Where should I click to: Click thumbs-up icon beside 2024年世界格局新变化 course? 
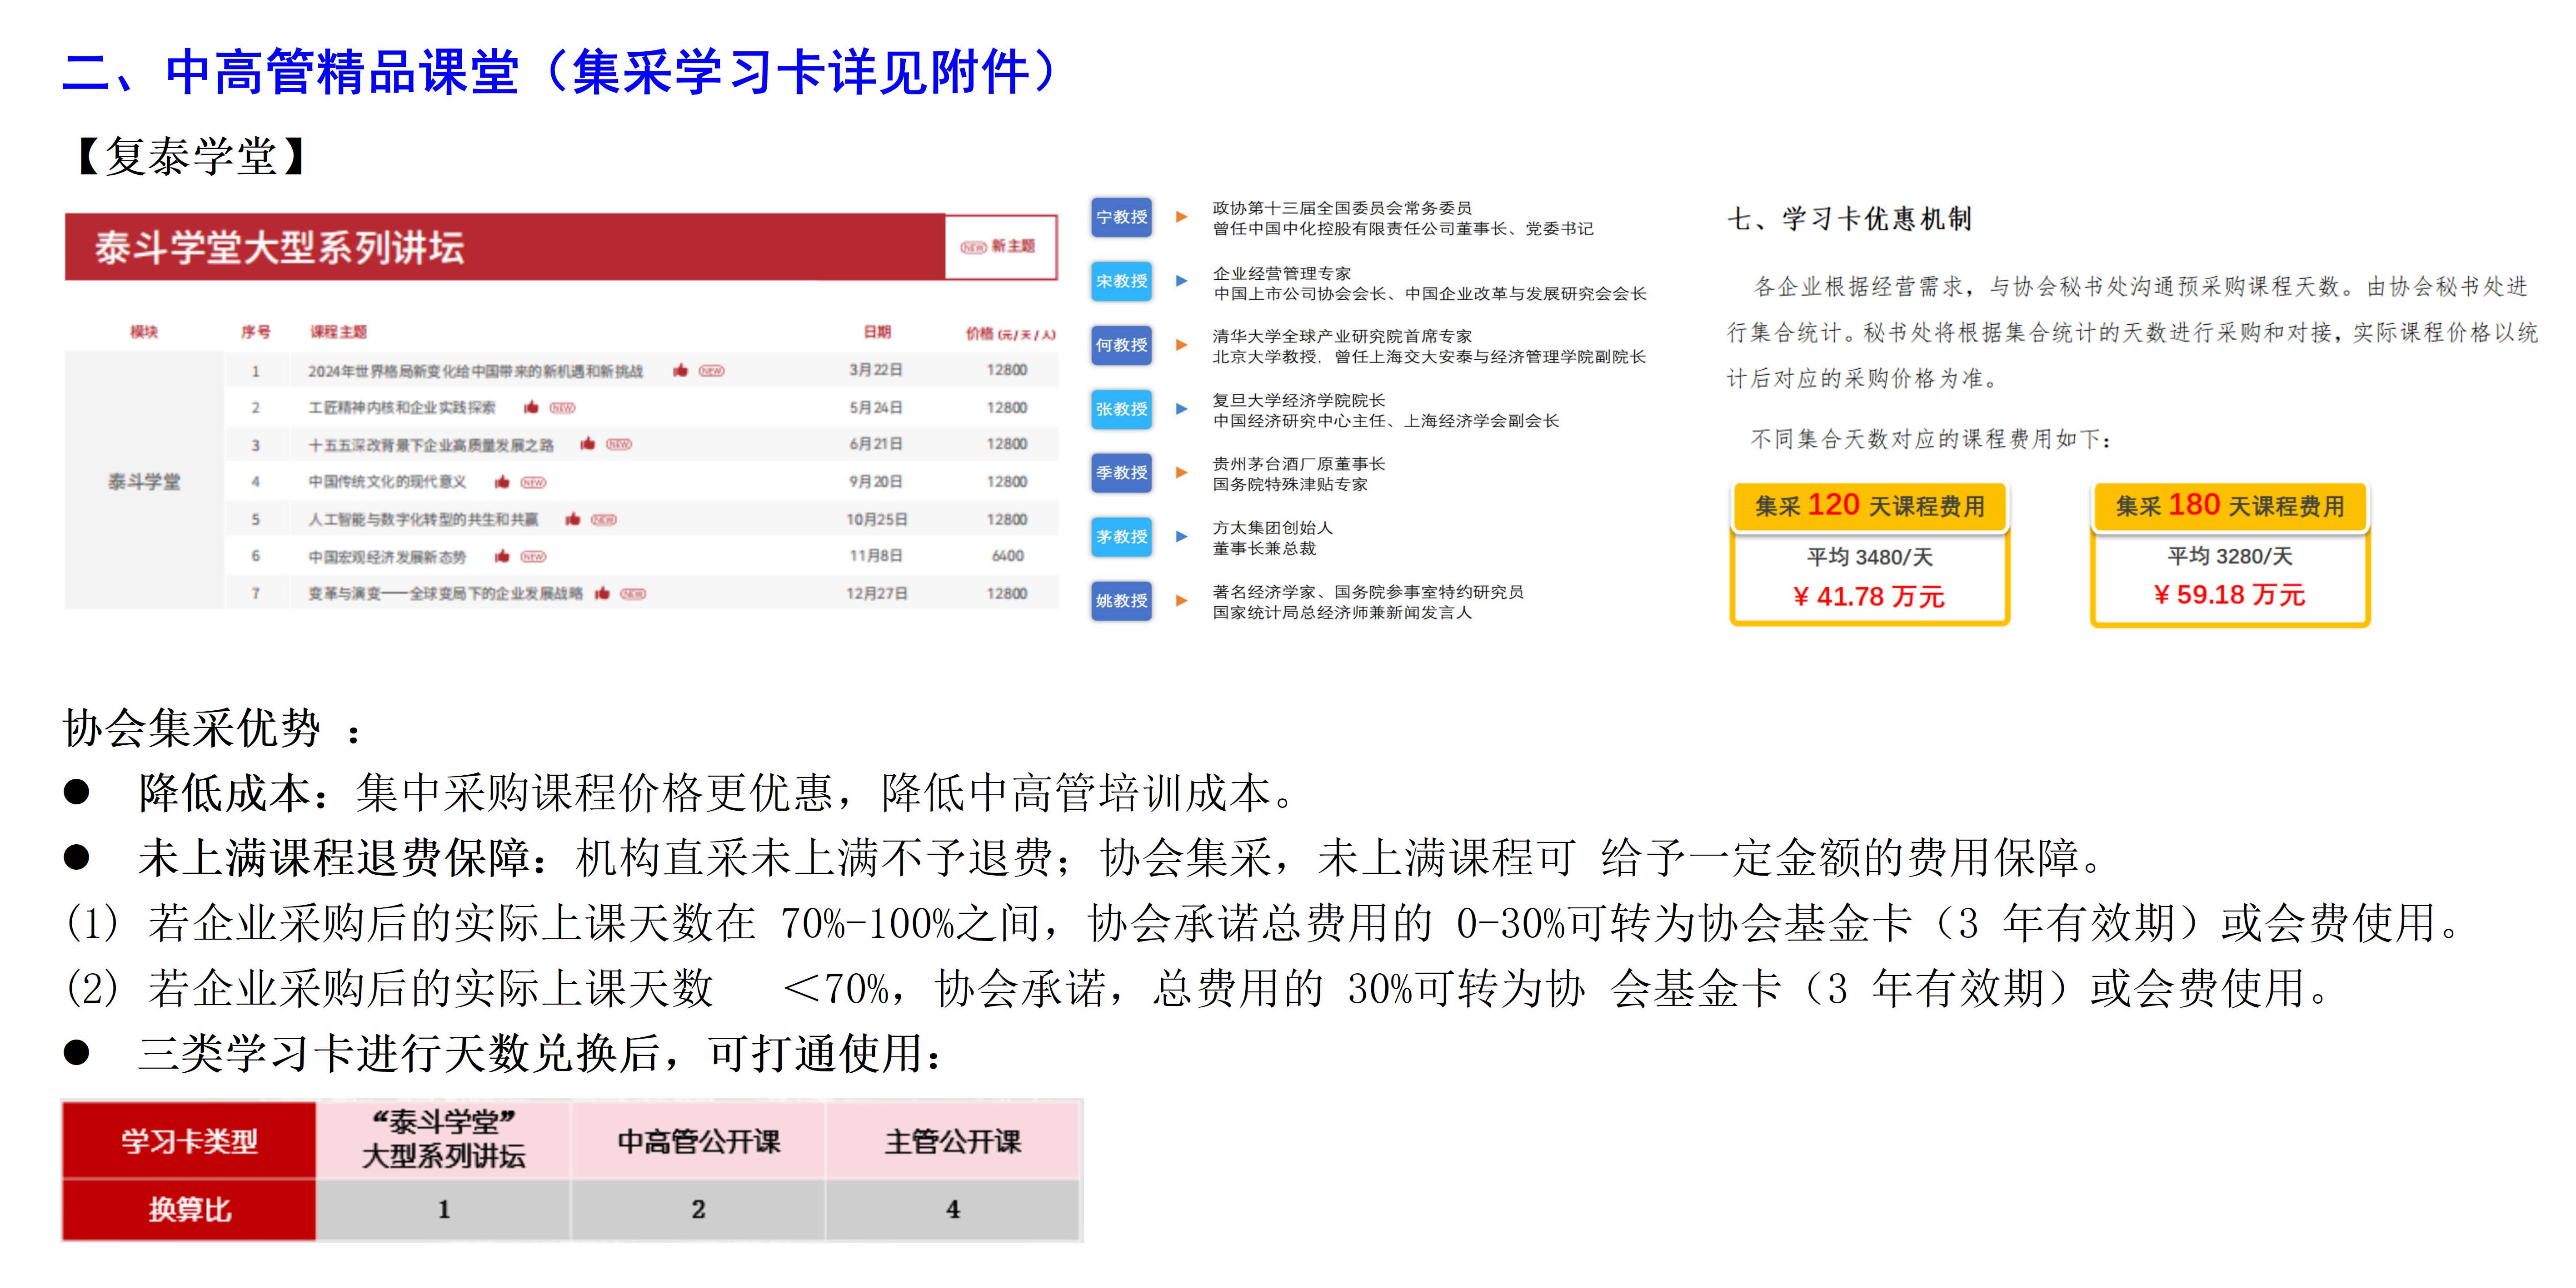(x=681, y=371)
